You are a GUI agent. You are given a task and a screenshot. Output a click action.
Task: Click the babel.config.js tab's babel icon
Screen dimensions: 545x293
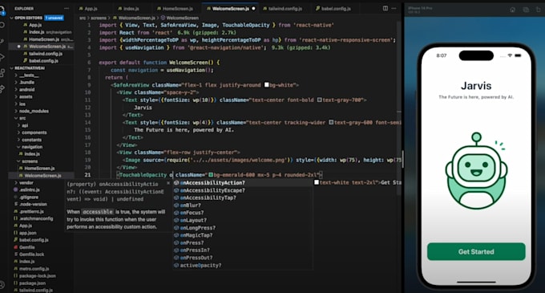(x=317, y=8)
